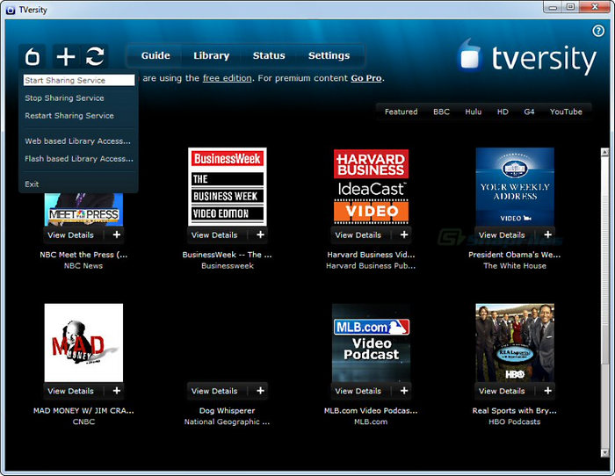
Task: Click the TVersity title bar app icon
Action: tap(11, 11)
